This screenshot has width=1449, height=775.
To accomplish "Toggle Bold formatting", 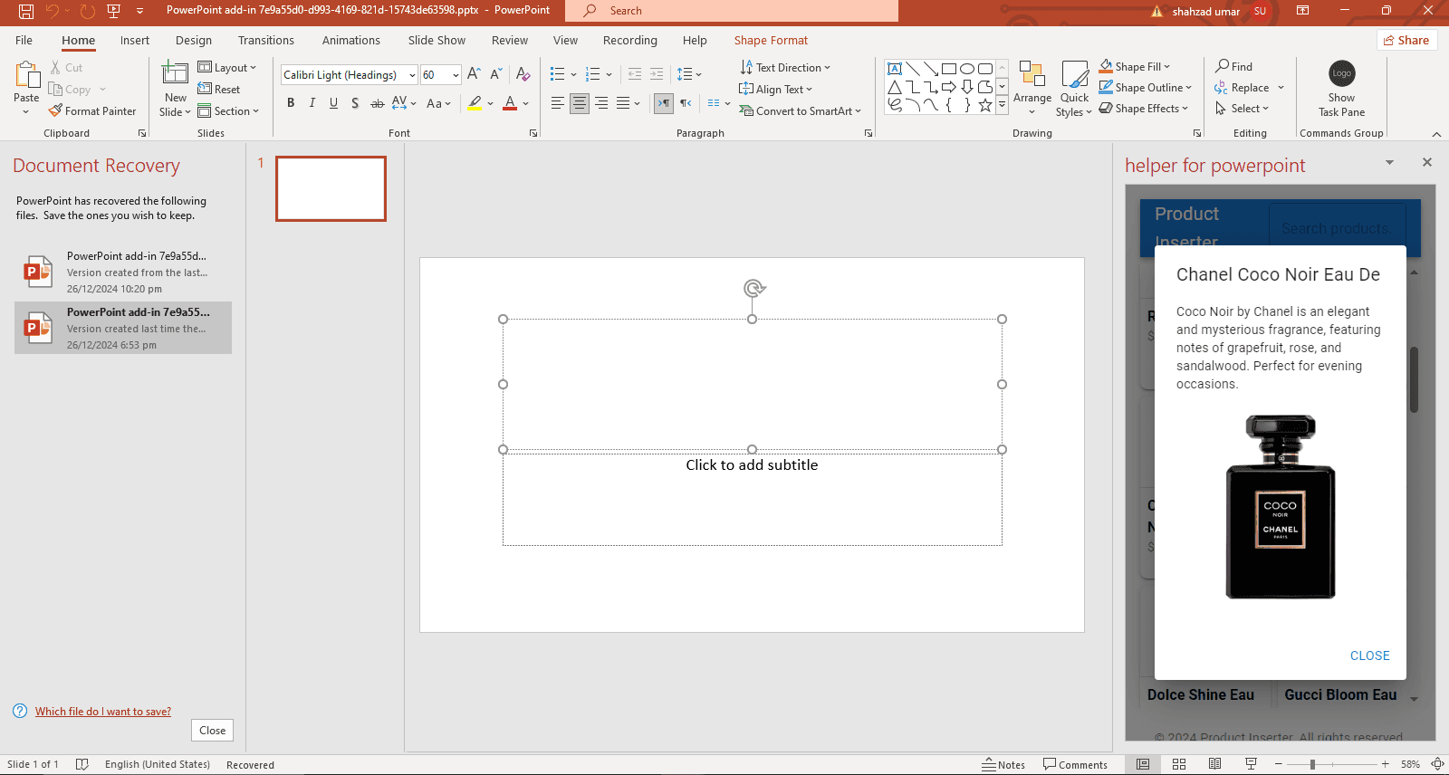I will coord(291,103).
